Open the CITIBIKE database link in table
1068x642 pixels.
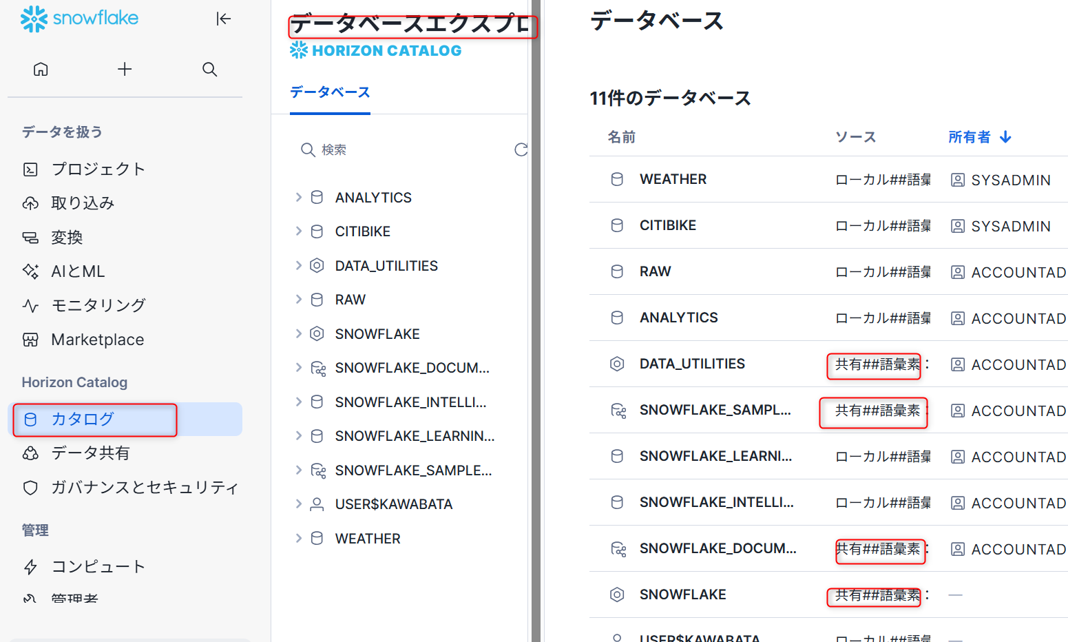click(x=668, y=225)
